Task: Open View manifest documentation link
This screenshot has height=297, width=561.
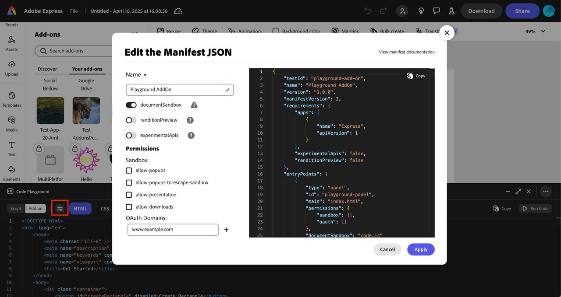Action: click(x=407, y=52)
